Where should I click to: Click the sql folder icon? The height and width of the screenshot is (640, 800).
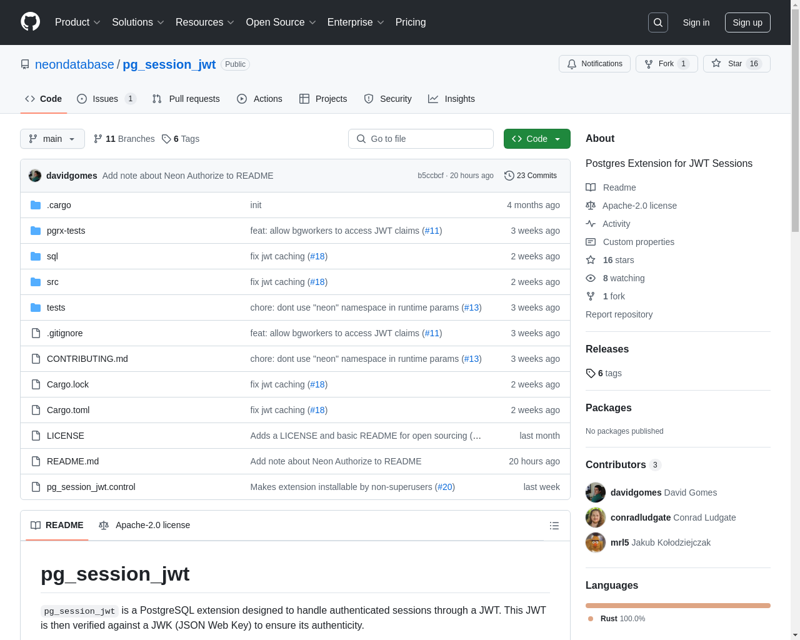tap(36, 256)
